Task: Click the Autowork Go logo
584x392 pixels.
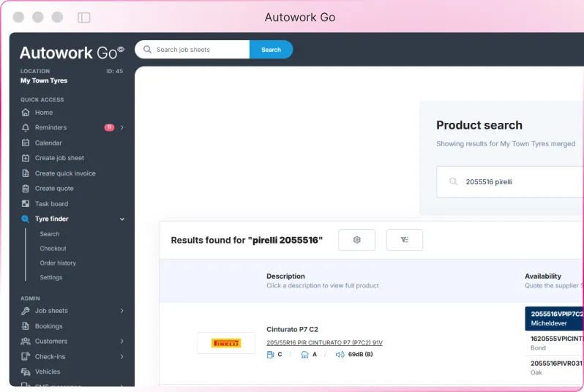Action: [72, 53]
